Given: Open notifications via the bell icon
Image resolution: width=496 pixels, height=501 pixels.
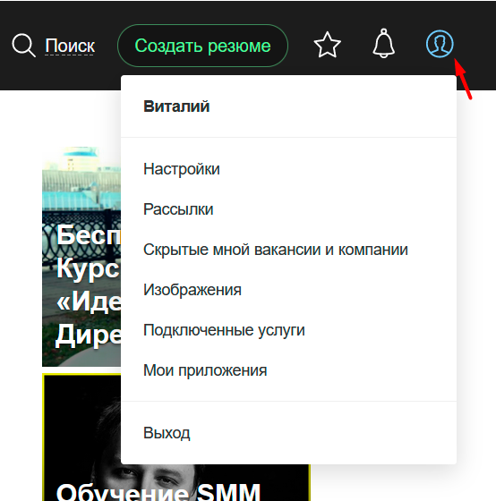Looking at the screenshot, I should point(383,44).
